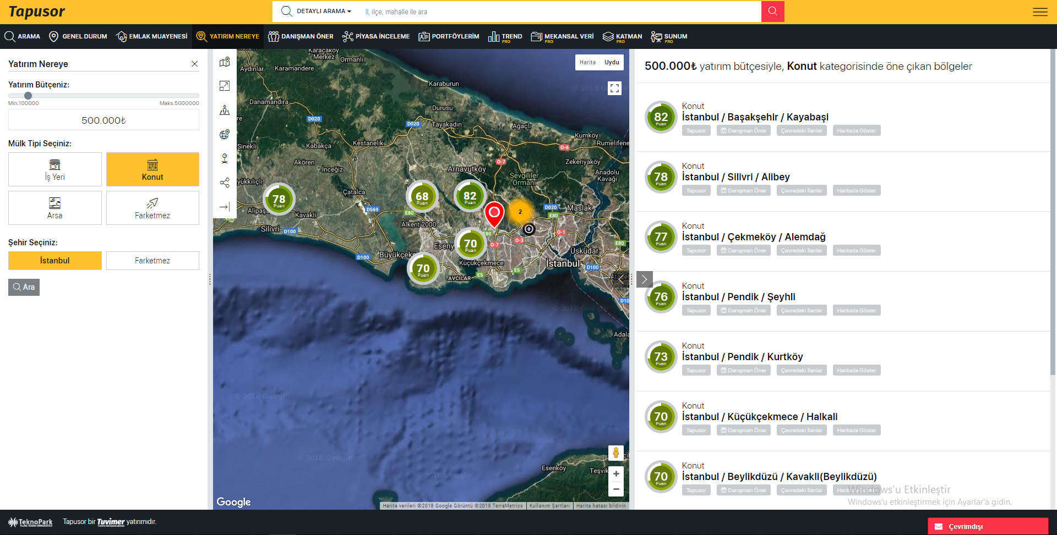Close the Yatırım Nereye panel
Image resolution: width=1057 pixels, height=535 pixels.
[x=194, y=64]
